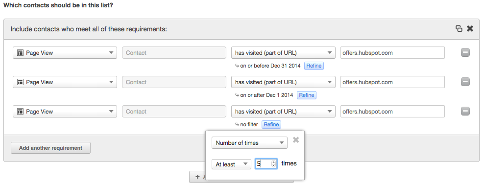The image size is (484, 186).
Task: Click the first row offers.hubspot.com URL field
Action: pos(392,53)
